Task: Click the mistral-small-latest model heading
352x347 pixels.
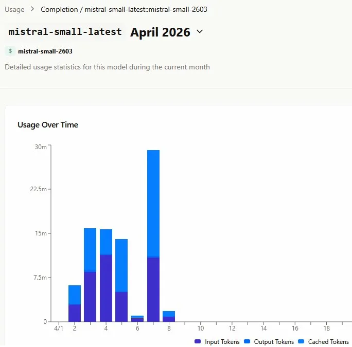Action: [x=65, y=32]
